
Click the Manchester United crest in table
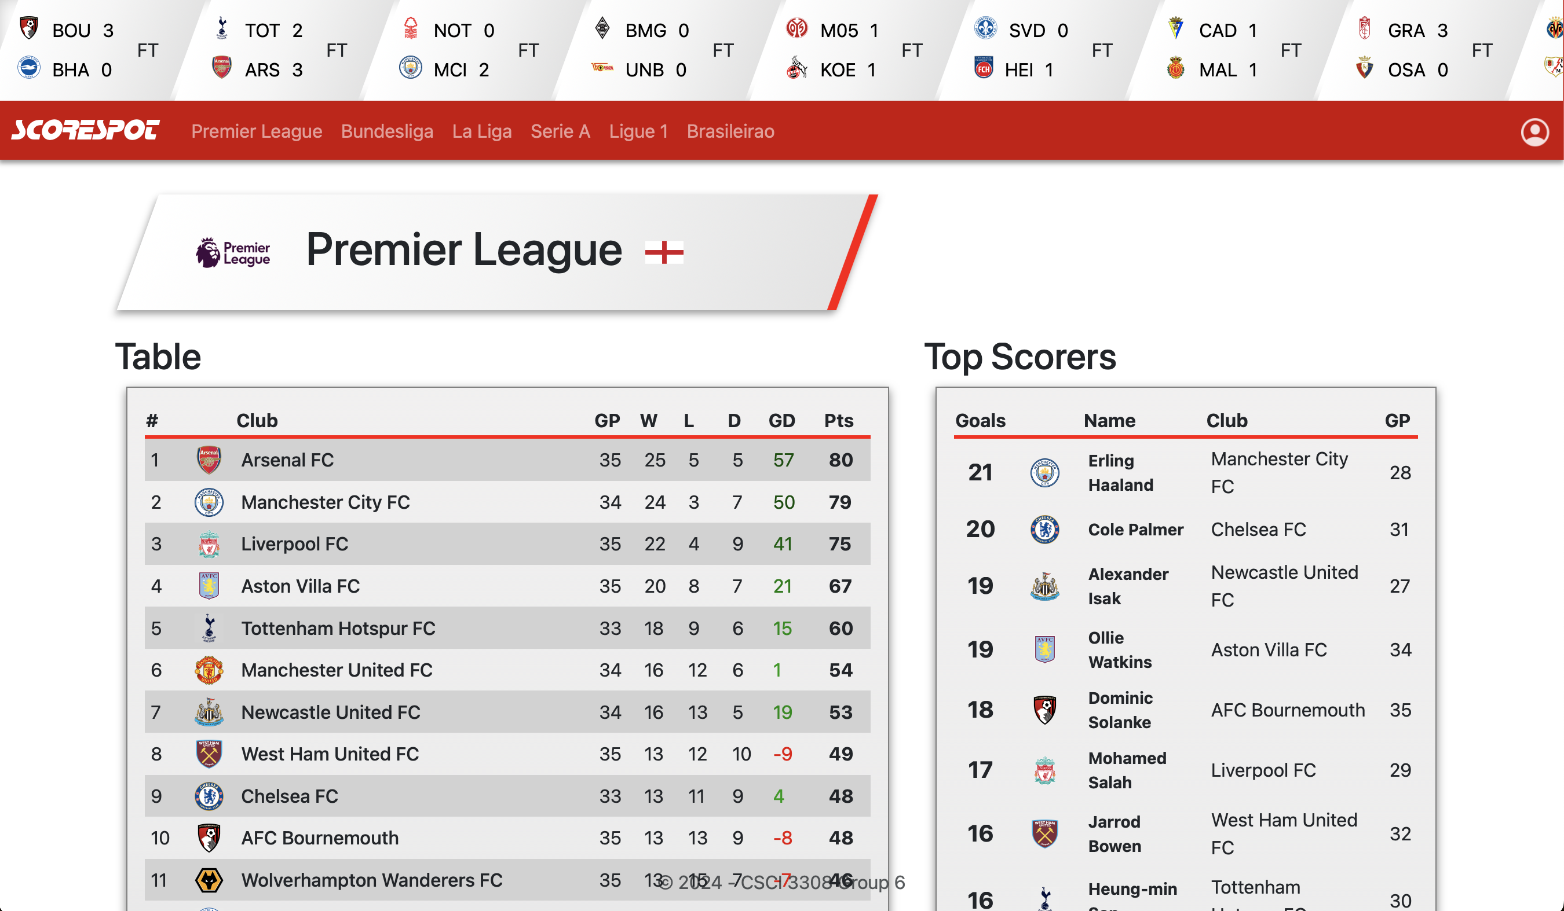coord(209,670)
